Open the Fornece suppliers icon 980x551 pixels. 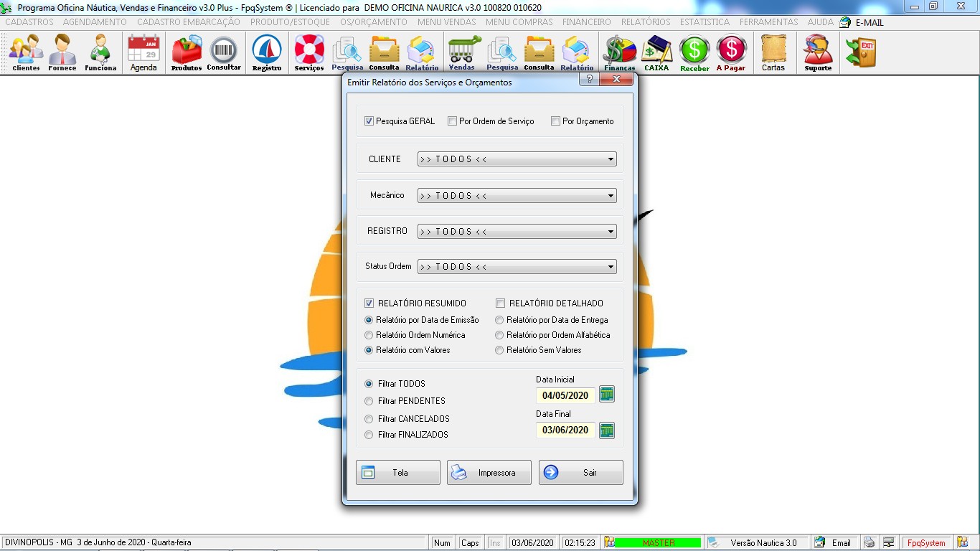[x=62, y=53]
